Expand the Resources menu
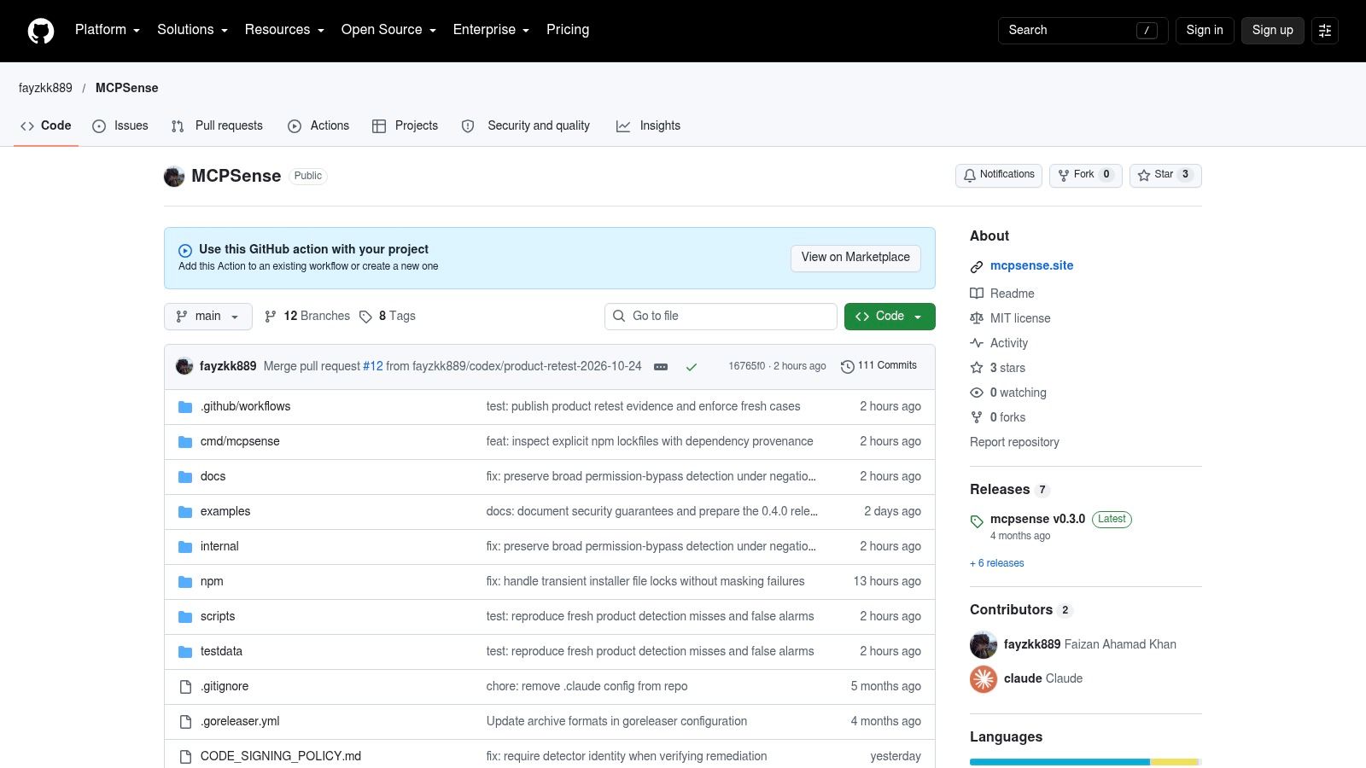1366x768 pixels. click(x=284, y=30)
